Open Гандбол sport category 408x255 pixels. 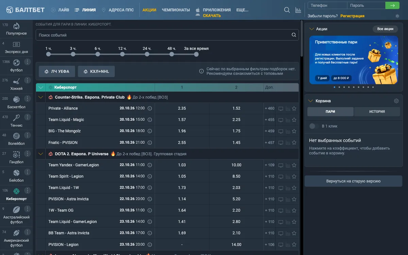tap(16, 157)
